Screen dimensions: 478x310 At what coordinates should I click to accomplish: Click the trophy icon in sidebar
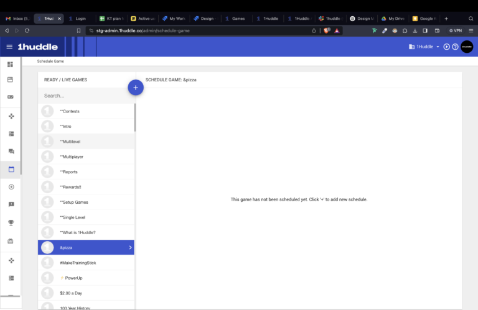(11, 222)
